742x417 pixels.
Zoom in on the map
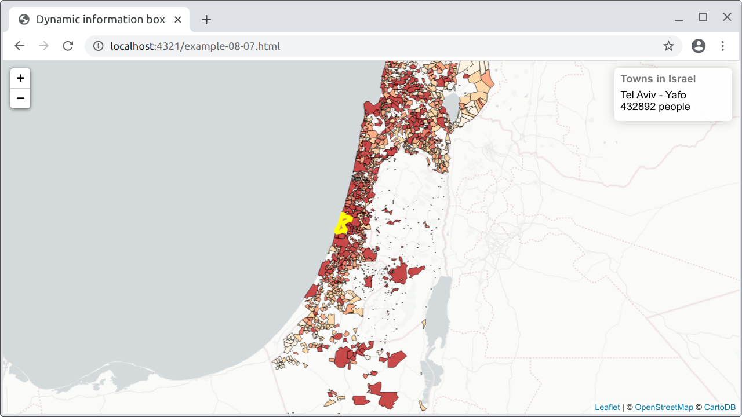click(x=20, y=78)
